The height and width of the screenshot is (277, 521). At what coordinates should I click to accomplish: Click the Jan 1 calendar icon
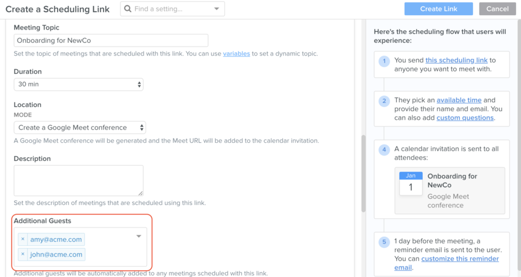411,183
